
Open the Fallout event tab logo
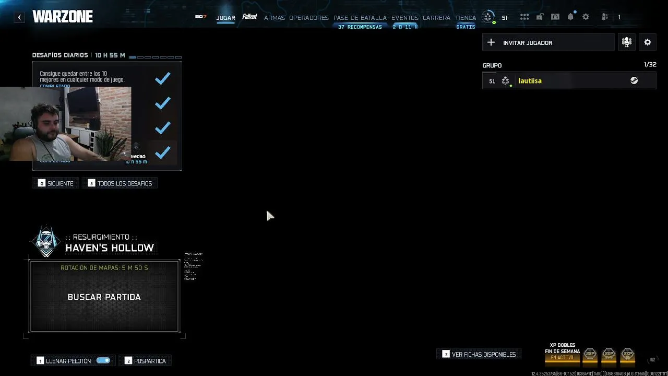point(249,17)
